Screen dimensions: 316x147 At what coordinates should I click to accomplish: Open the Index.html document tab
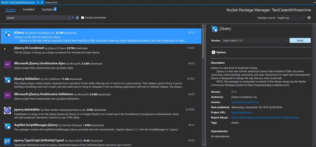pyautogui.click(x=52, y=2)
